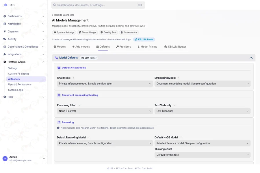
Task: Click the iKB LLM Router tag in Model Defaults header
Action: [x=89, y=58]
